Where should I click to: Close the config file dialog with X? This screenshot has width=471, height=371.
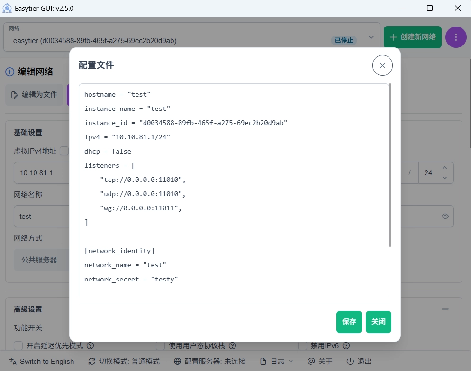click(382, 65)
